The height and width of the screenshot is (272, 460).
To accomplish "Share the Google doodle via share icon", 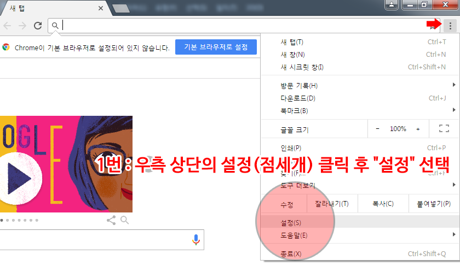I will click(111, 220).
